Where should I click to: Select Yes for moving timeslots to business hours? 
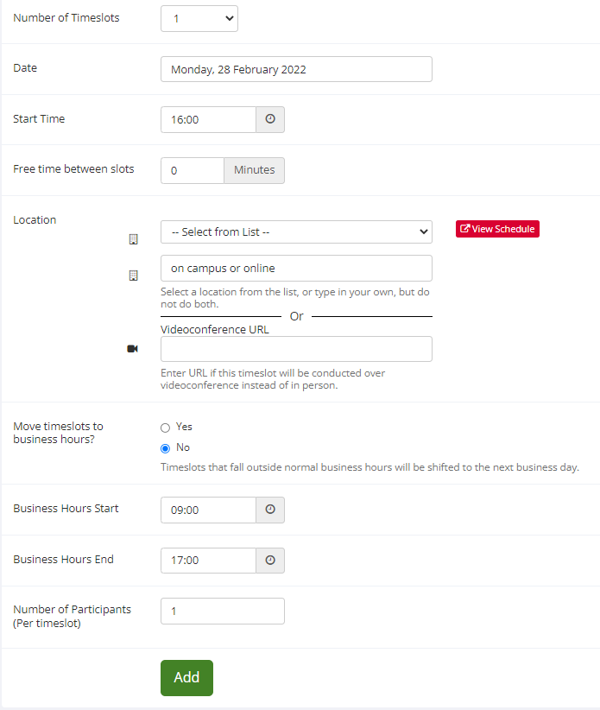pyautogui.click(x=165, y=428)
